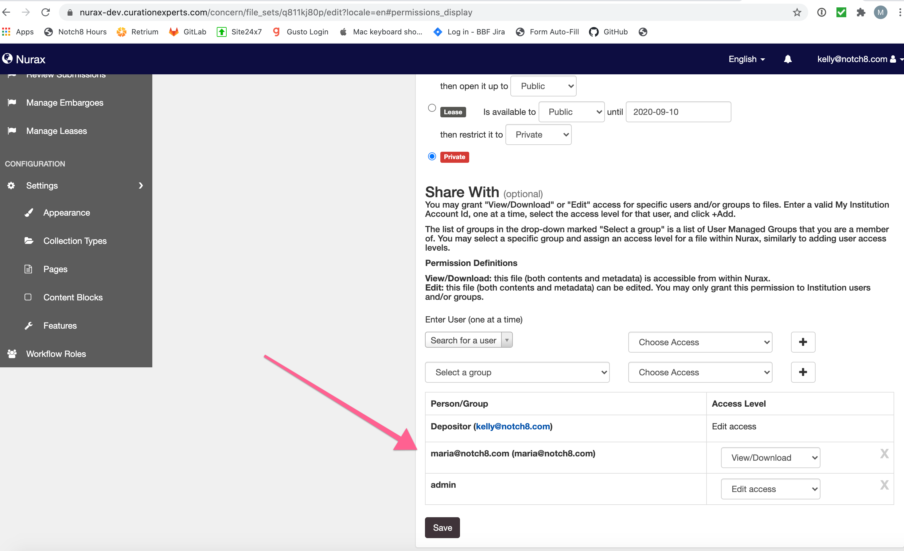904x551 pixels.
Task: Open the 'then open it up to' Public dropdown
Action: (544, 86)
